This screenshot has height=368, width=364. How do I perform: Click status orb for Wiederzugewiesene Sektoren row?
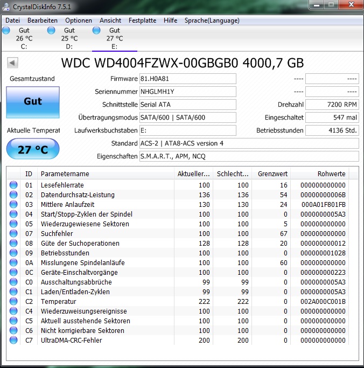(x=13, y=224)
